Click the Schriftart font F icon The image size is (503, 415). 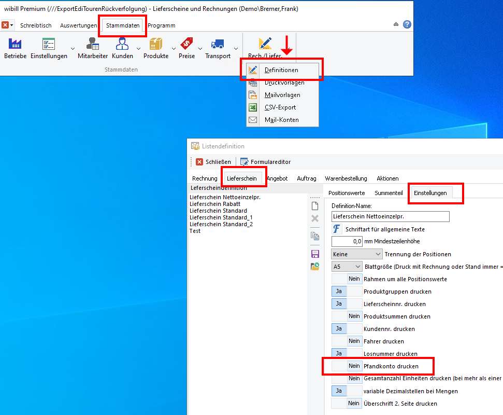pyautogui.click(x=336, y=229)
